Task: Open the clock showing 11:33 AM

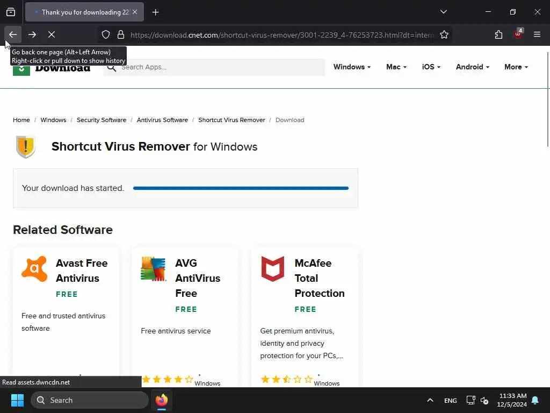Action: (512, 400)
